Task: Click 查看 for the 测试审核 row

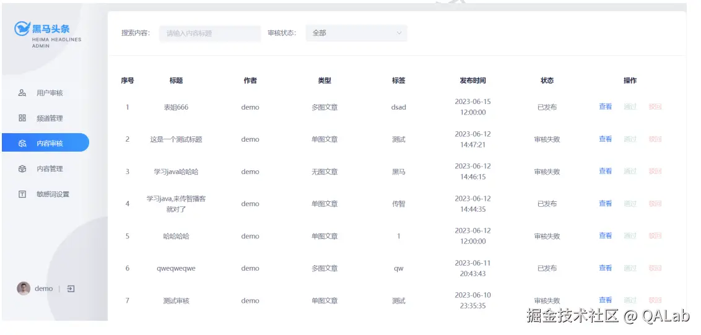Action: [x=606, y=300]
